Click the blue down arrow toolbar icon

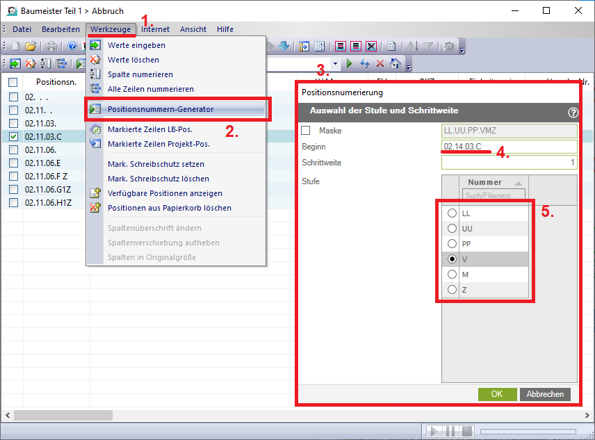tap(284, 47)
